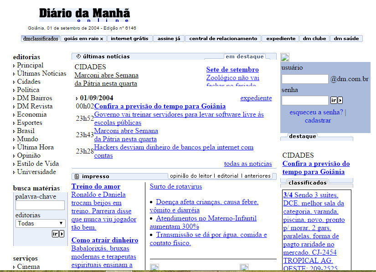This screenshot has height=272, width=376.
Task: Click the page icon beside impresso
Action: click(77, 176)
